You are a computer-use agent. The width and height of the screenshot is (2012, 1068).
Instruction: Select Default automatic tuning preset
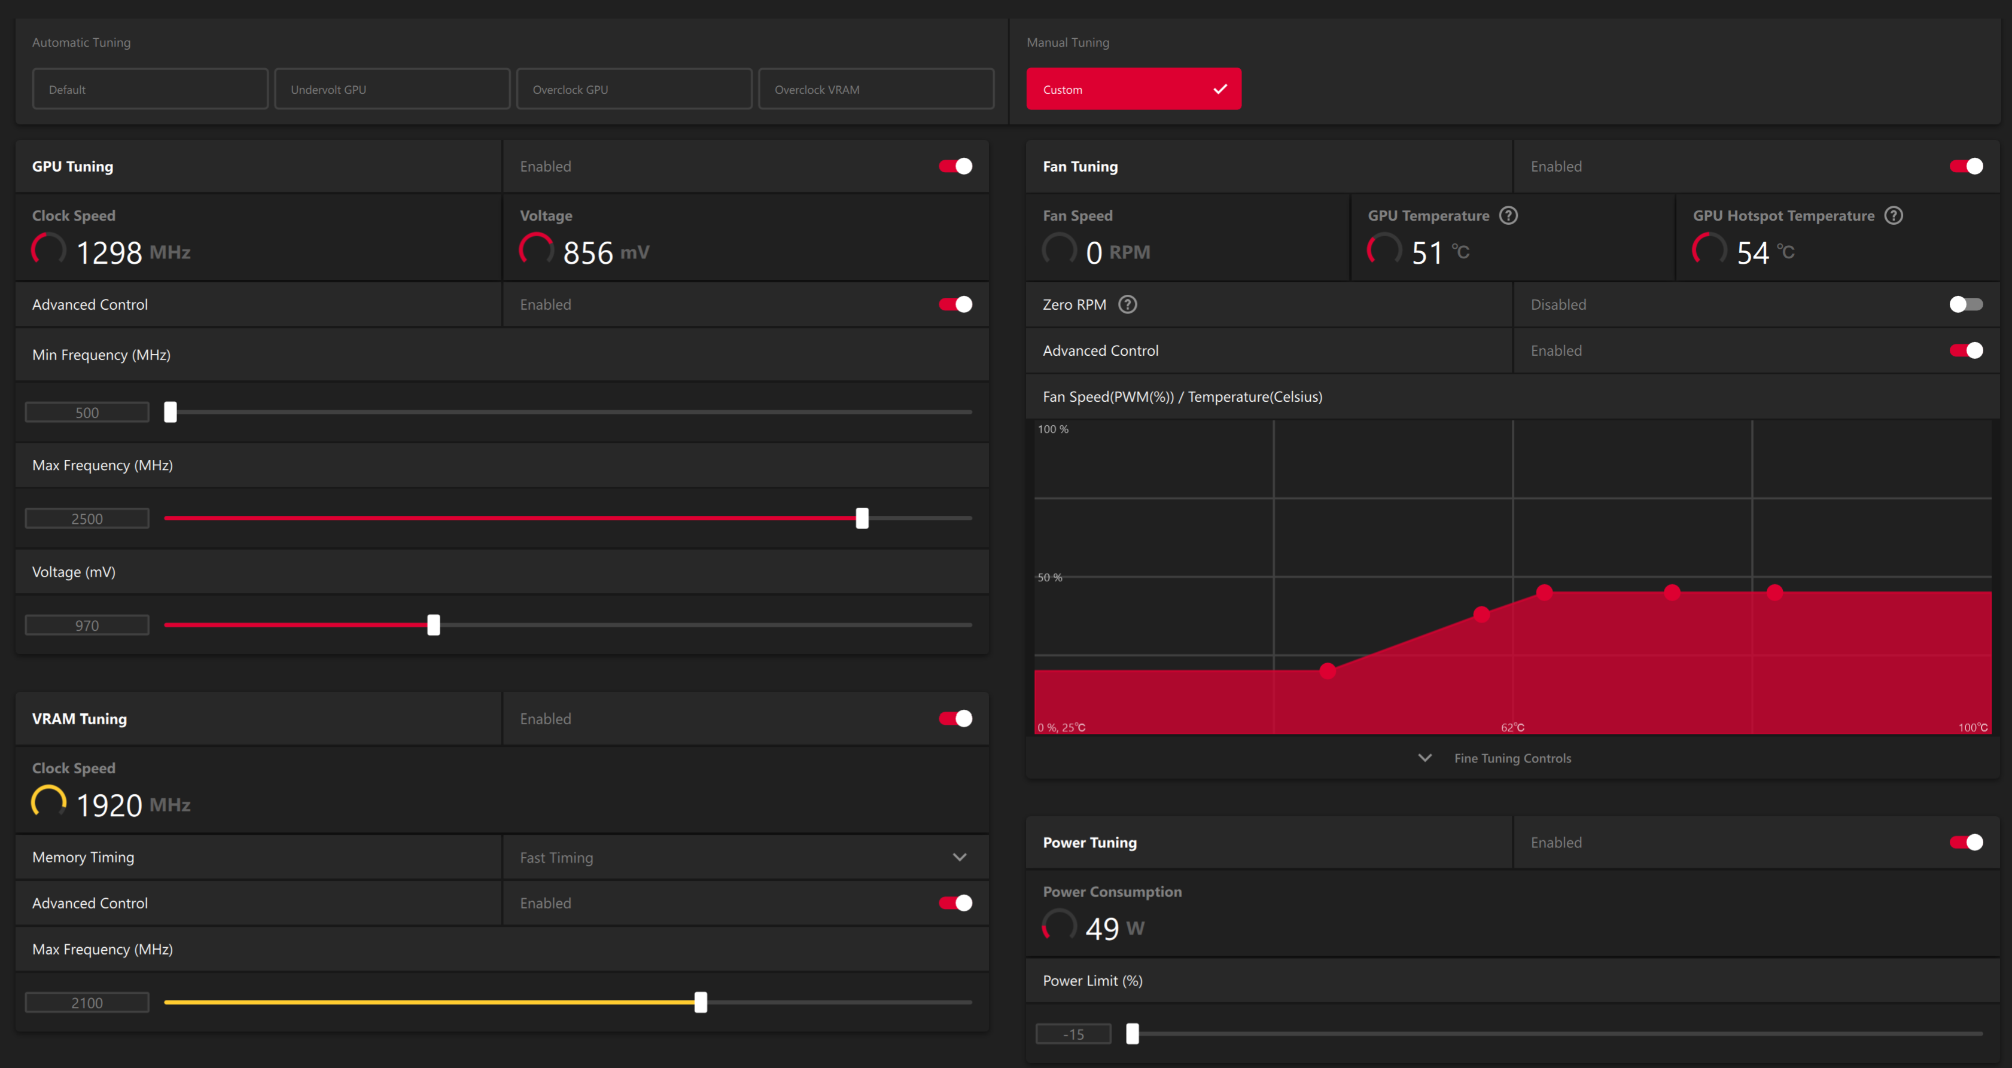click(150, 89)
